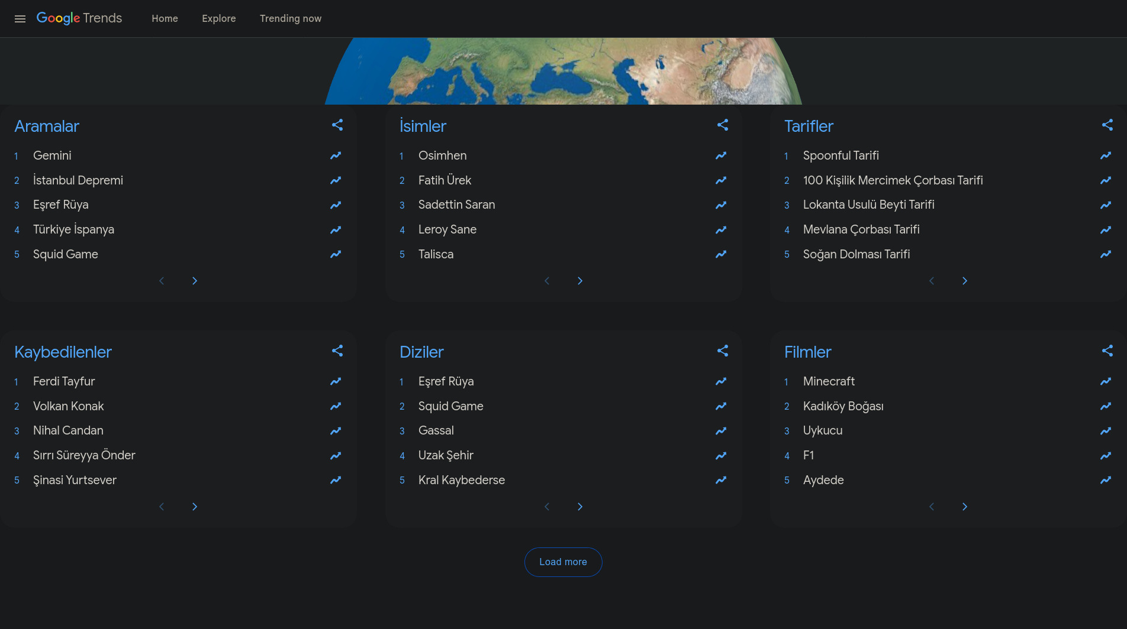Open the hamburger main menu
The height and width of the screenshot is (629, 1127).
[x=20, y=19]
